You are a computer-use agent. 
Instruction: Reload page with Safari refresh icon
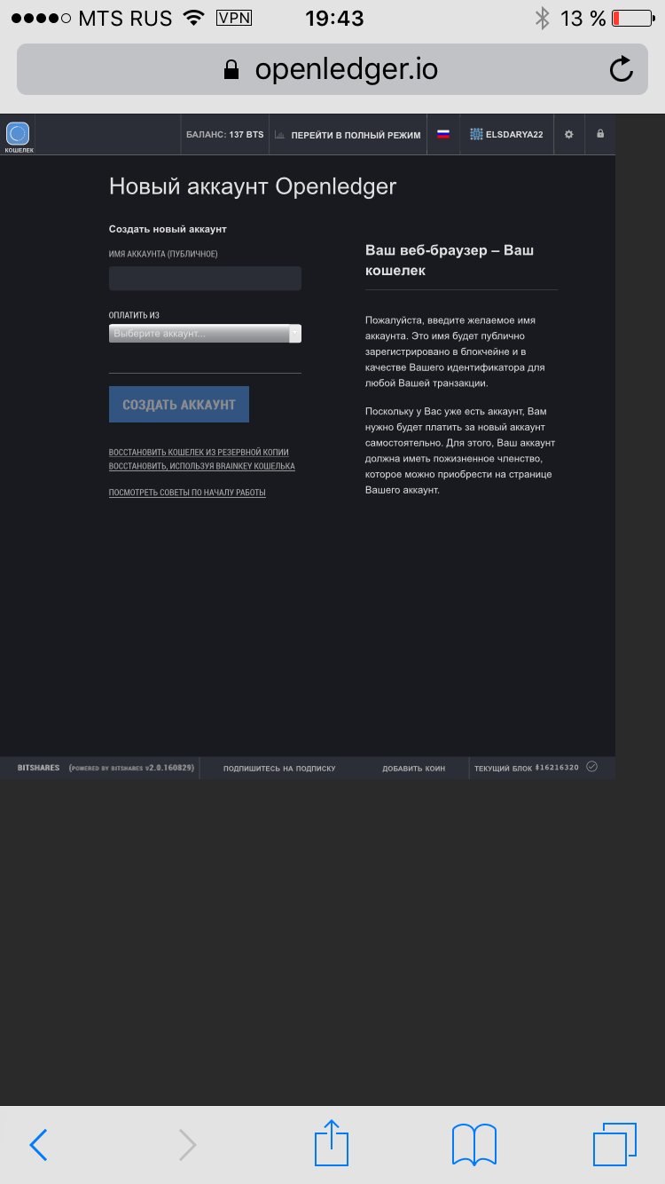click(x=622, y=69)
